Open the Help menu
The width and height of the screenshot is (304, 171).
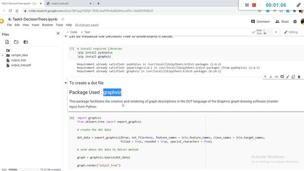[x=68, y=25]
